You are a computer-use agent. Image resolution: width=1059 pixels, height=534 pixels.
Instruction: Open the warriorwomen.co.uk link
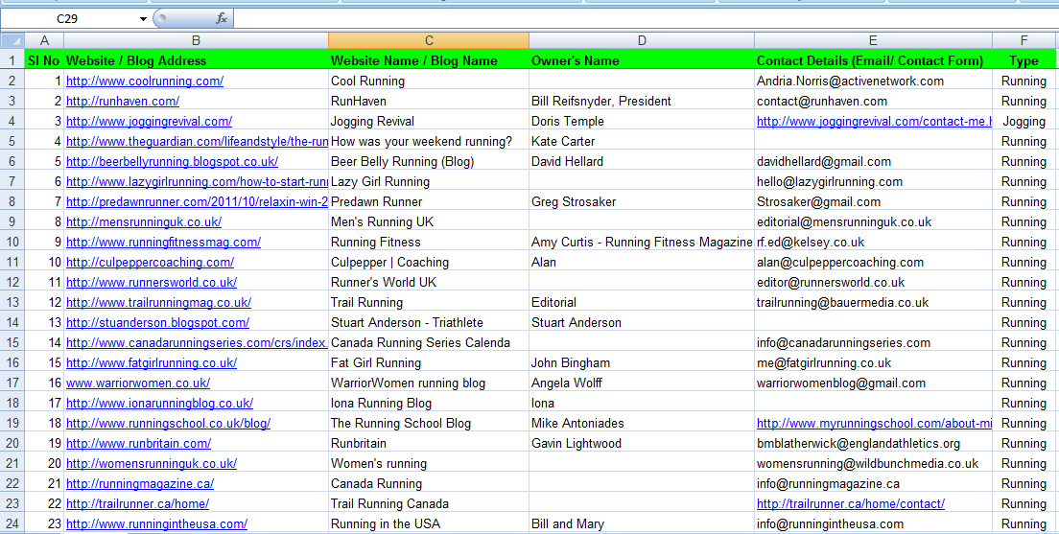(x=138, y=383)
